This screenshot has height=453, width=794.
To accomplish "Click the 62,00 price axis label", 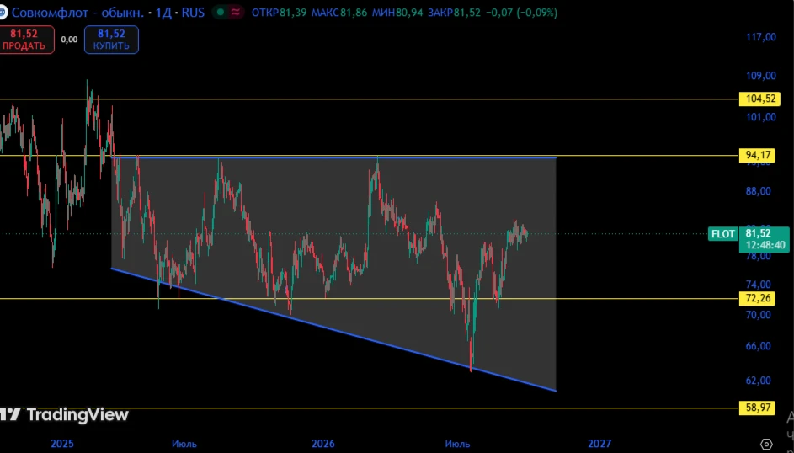I will 758,381.
